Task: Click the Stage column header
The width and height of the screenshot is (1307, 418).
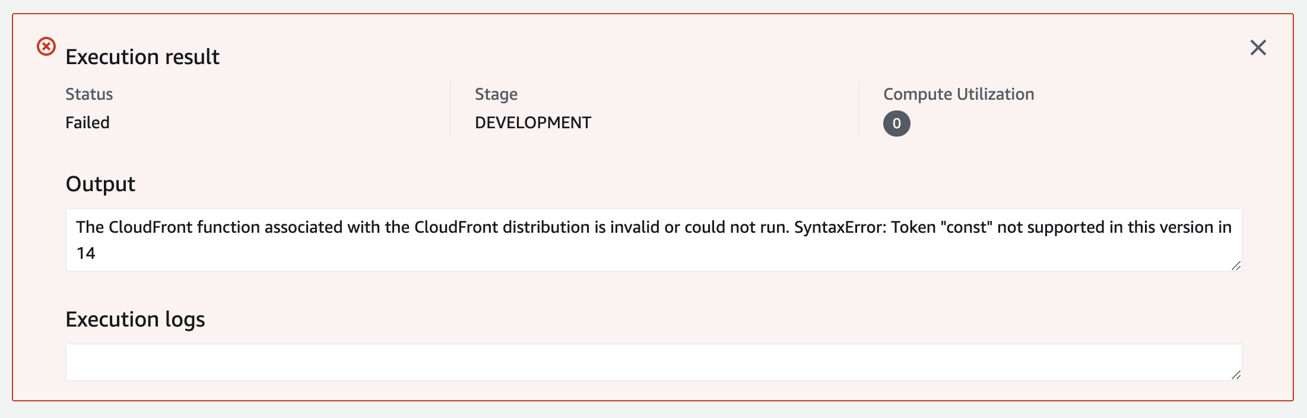Action: 496,94
